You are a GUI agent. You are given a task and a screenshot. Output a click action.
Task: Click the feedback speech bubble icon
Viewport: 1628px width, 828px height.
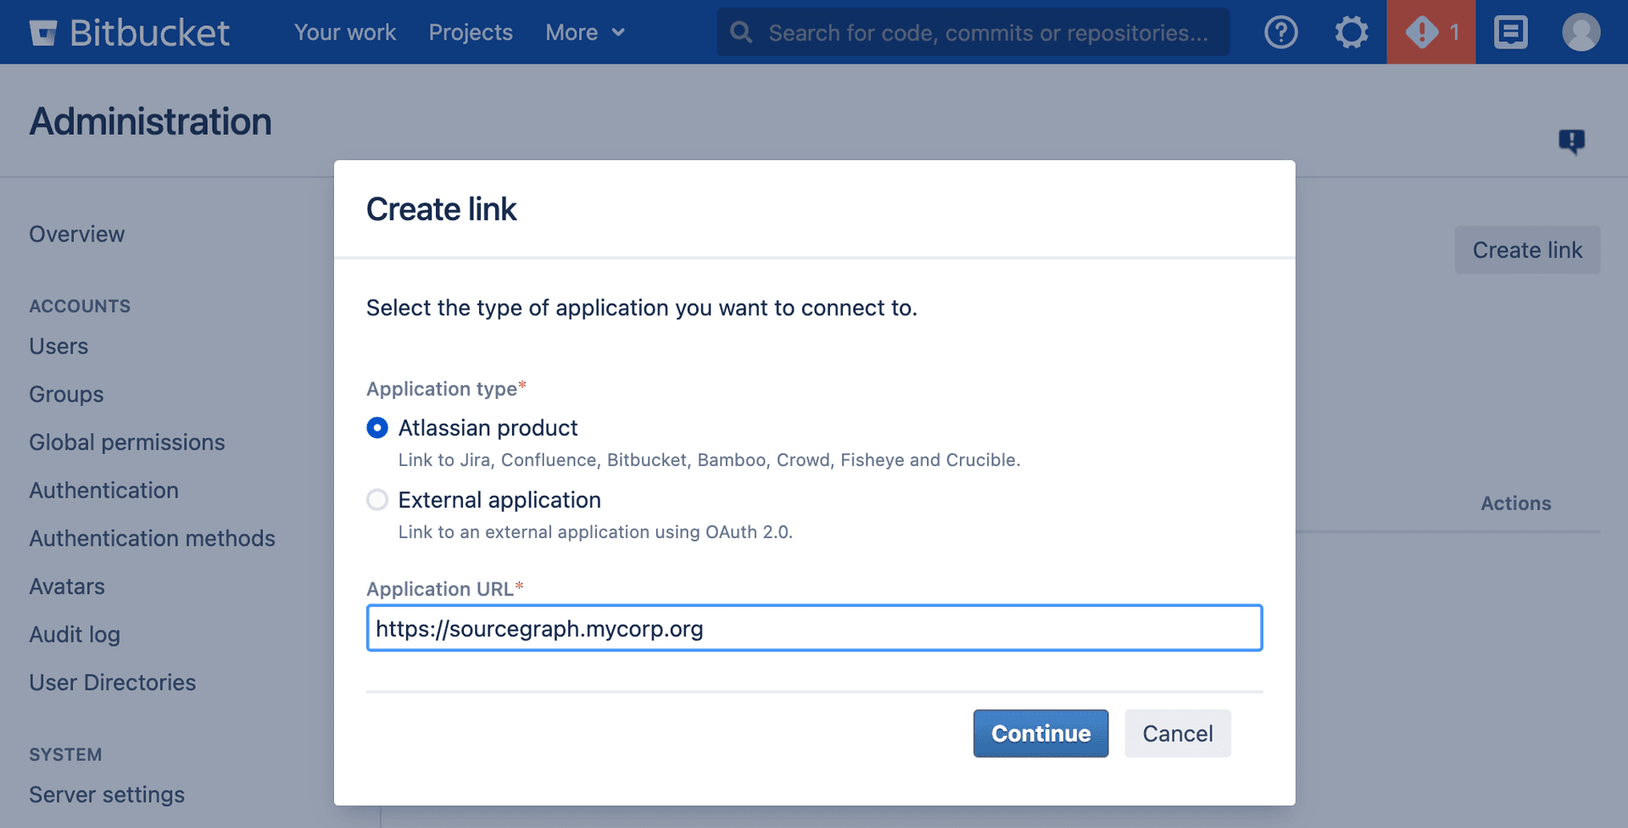point(1571,141)
